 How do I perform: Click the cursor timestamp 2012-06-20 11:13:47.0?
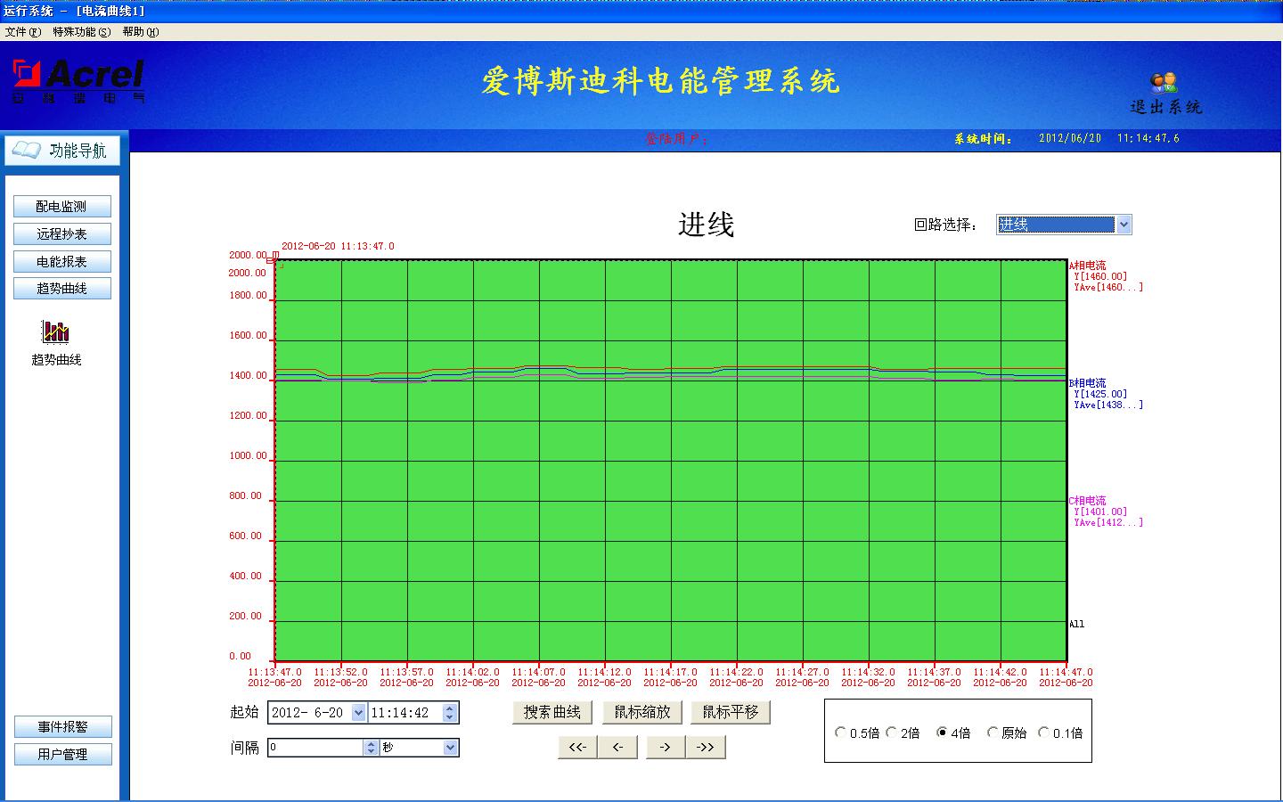coord(338,247)
